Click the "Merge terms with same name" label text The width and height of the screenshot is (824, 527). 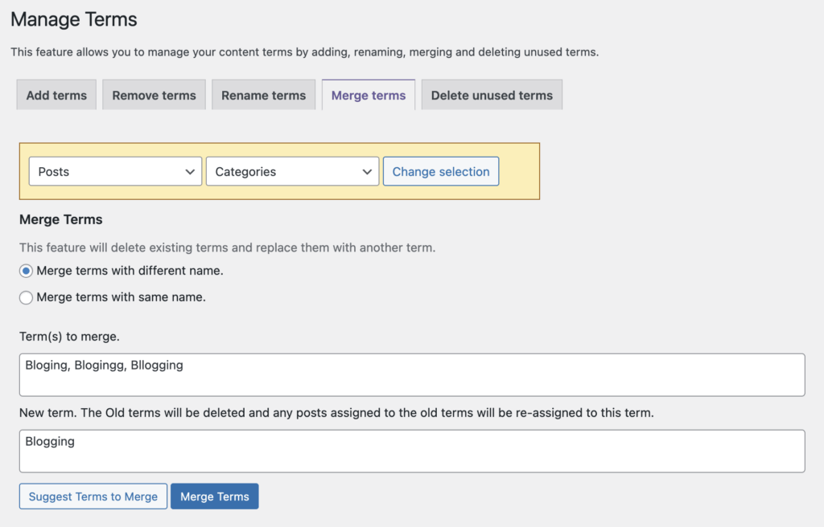(x=123, y=296)
